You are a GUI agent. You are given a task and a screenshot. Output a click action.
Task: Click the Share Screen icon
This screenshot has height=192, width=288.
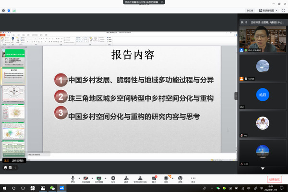coord(99,178)
